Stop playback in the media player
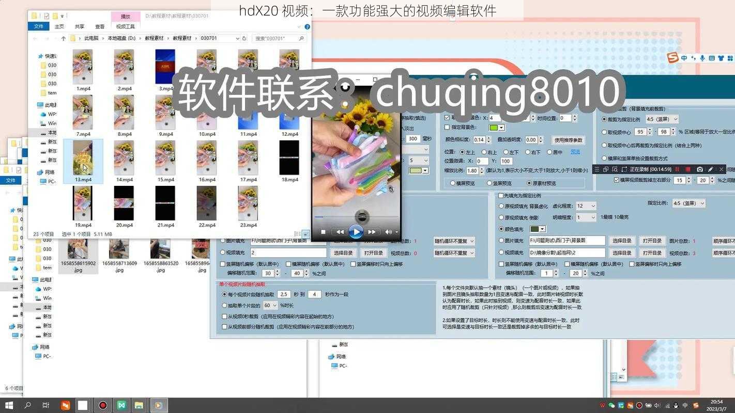Image resolution: width=735 pixels, height=413 pixels. click(323, 232)
